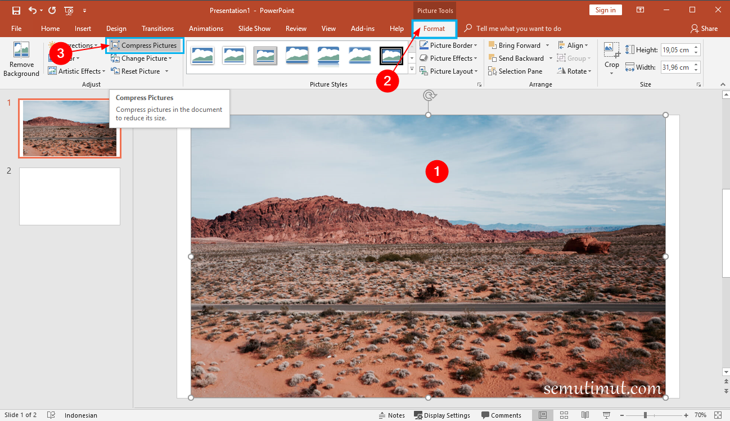Viewport: 730px width, 421px height.
Task: Click the Indonesian language indicator
Action: [x=81, y=415]
